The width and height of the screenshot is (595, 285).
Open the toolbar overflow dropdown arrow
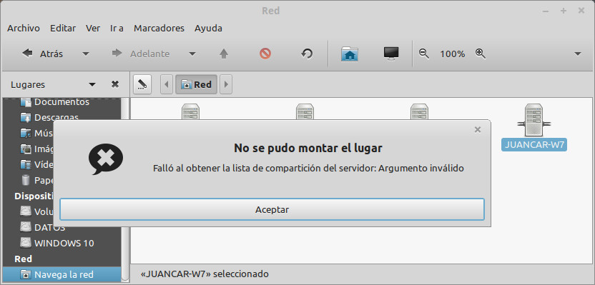point(578,54)
